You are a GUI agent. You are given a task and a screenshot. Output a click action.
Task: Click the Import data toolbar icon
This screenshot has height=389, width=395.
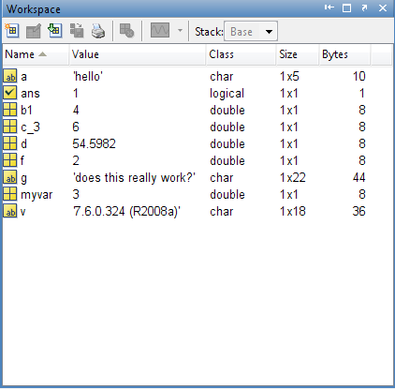coord(55,31)
